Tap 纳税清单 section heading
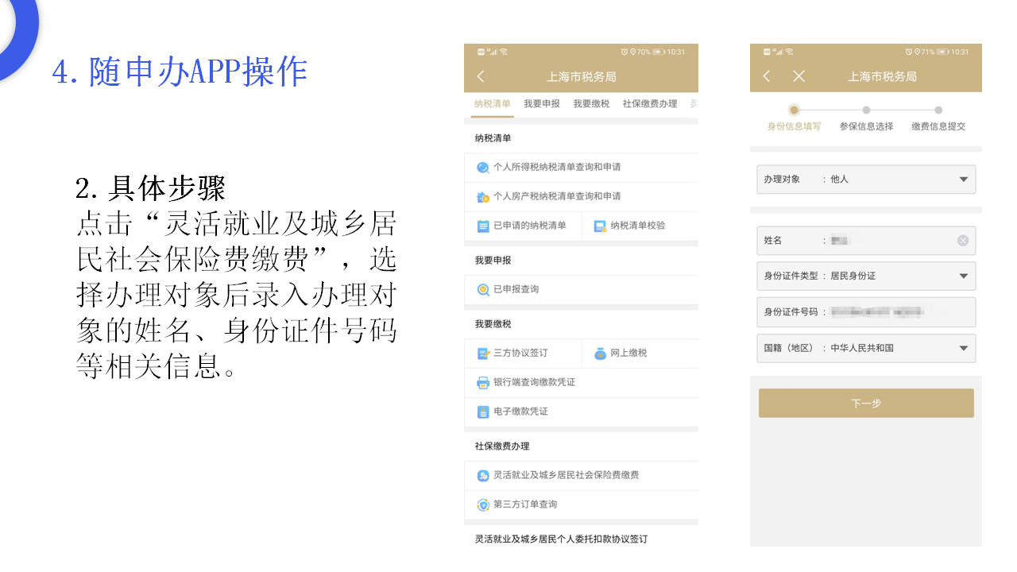The width and height of the screenshot is (1017, 572). click(493, 138)
